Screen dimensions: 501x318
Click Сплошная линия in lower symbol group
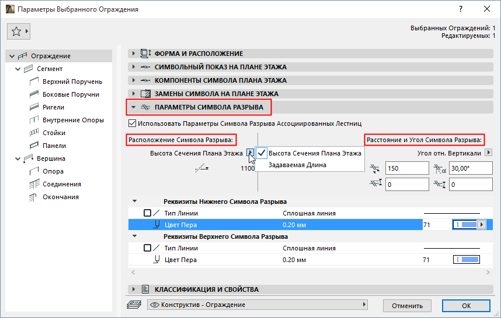click(309, 213)
